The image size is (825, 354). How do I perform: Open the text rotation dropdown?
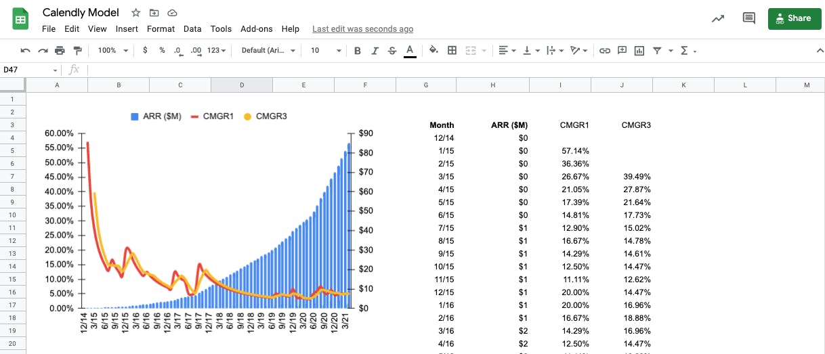(580, 50)
